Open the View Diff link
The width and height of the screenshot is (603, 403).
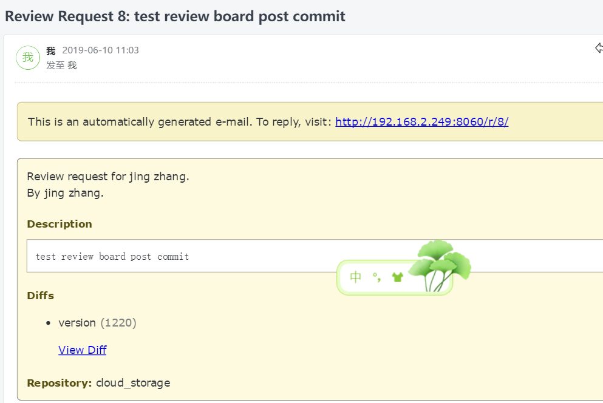pos(82,350)
